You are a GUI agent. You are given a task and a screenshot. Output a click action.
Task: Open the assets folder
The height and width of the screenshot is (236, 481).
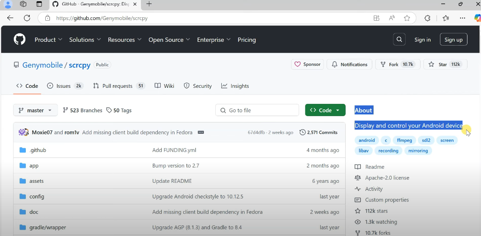[x=36, y=181]
